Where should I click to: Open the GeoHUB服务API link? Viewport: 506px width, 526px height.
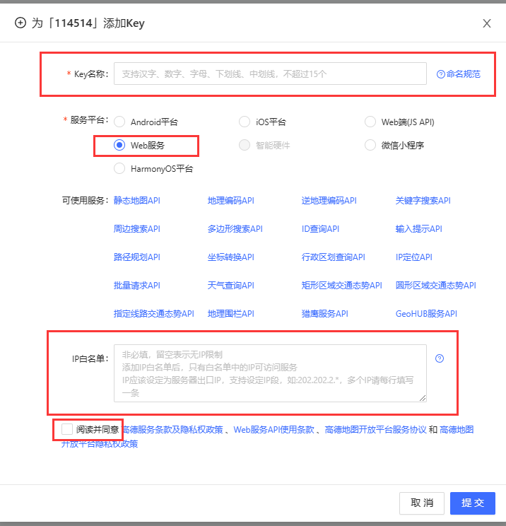pyautogui.click(x=426, y=314)
